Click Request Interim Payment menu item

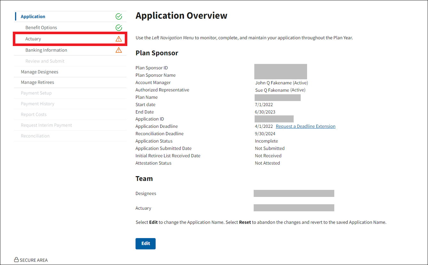click(x=46, y=125)
